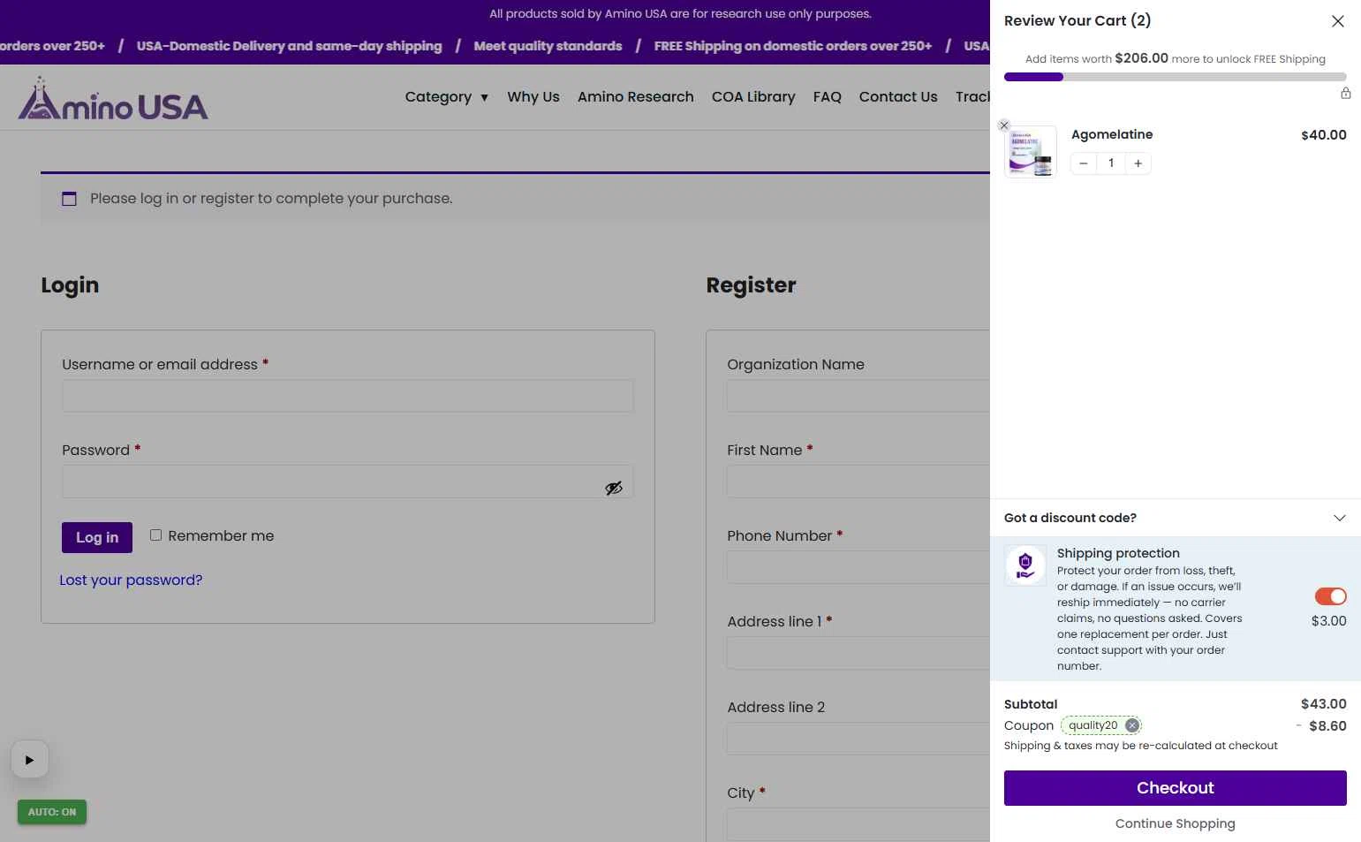Viewport: 1361px width, 842px height.
Task: Decrease Agomelatine quantity with minus button
Action: coord(1084,163)
